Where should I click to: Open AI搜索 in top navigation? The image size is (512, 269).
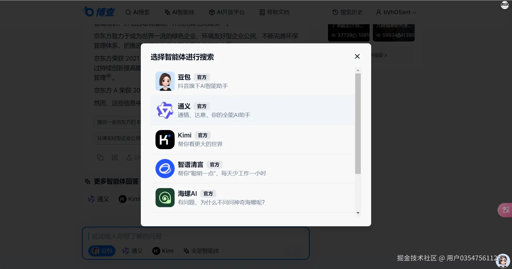[138, 12]
